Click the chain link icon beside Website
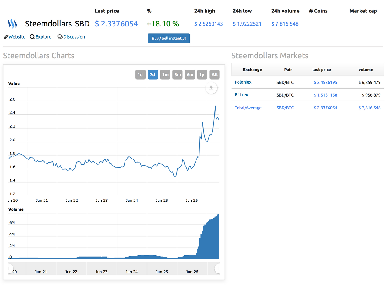Viewport: 388px width, 288px height. (x=6, y=37)
